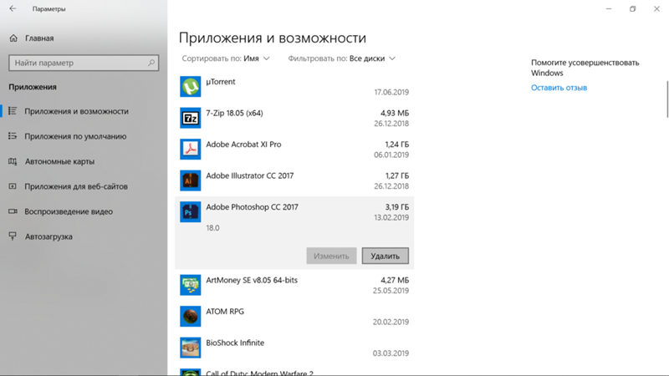The image size is (669, 376).
Task: Focus the Найти параметр search field
Action: 84,63
